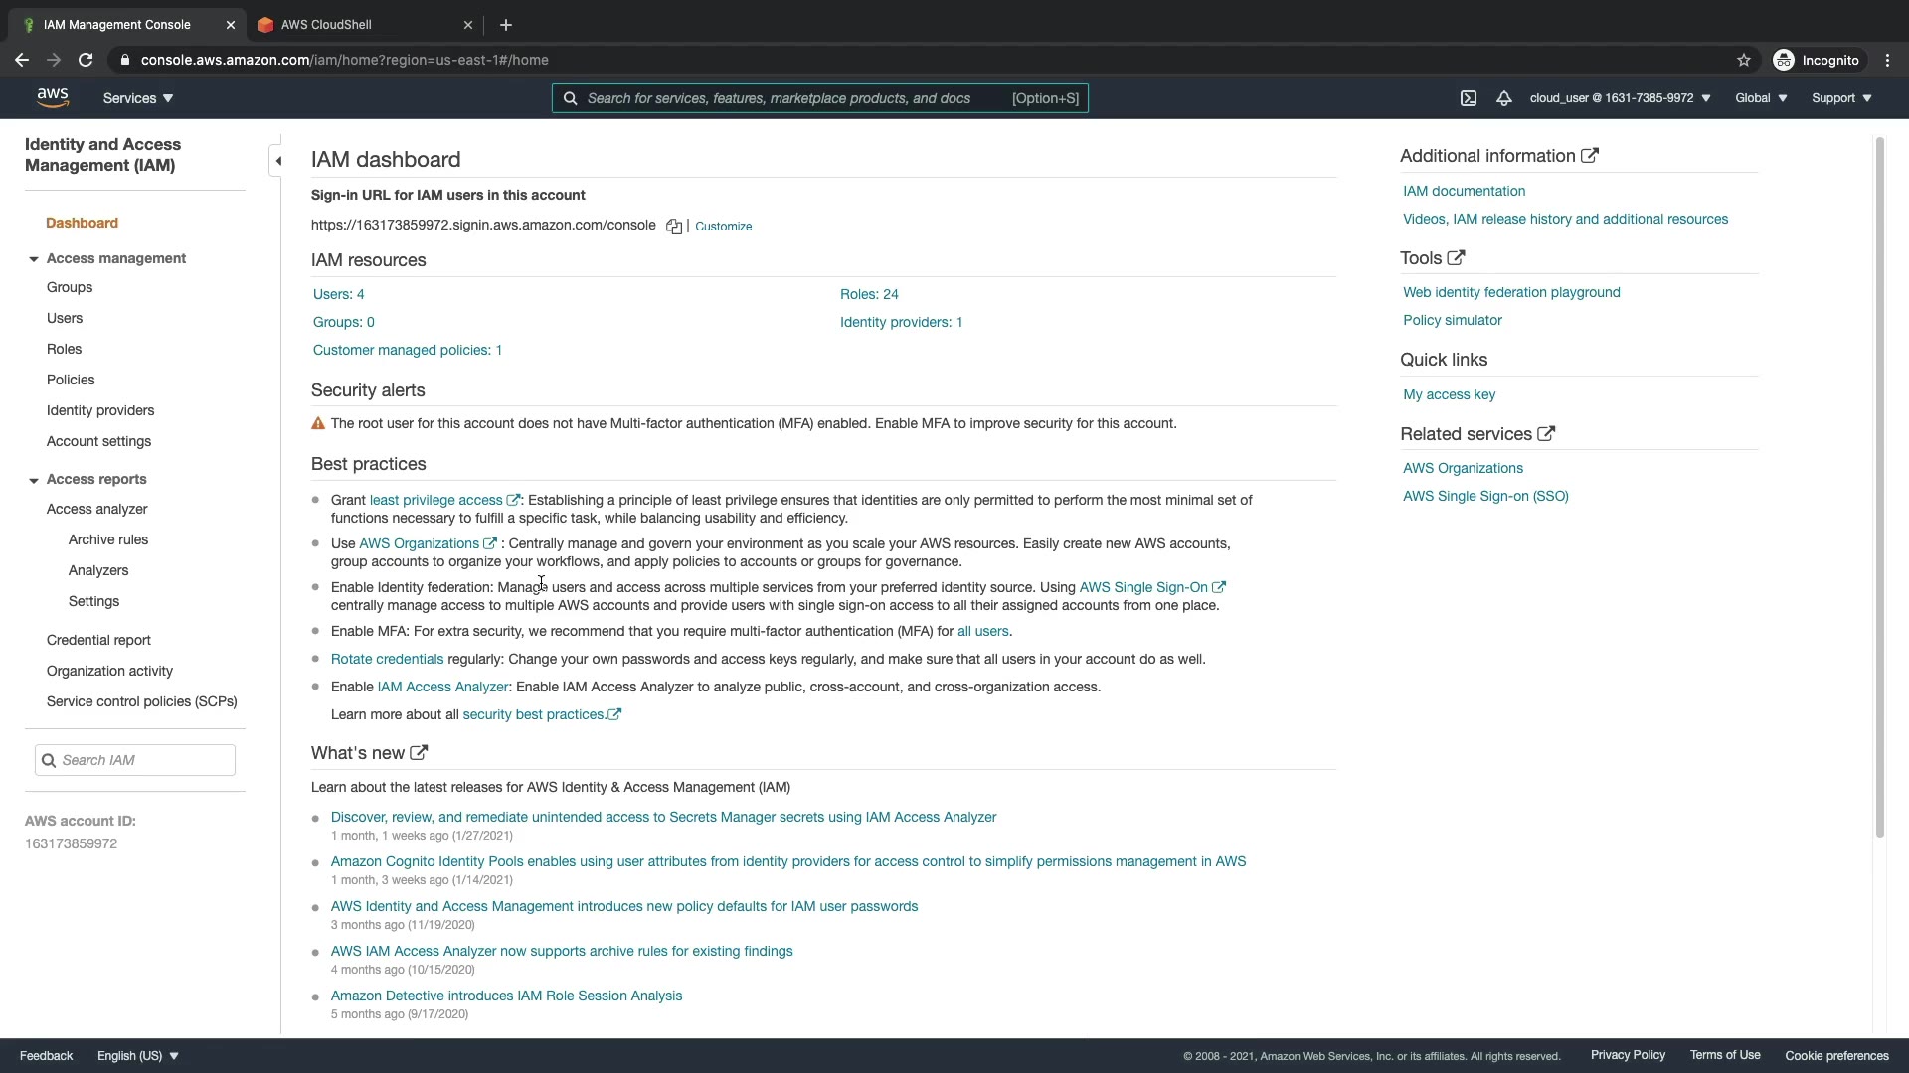1909x1073 pixels.
Task: Open the Global region dropdown
Action: click(1761, 98)
